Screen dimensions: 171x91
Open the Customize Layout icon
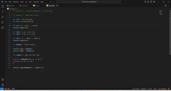pos(154,2)
